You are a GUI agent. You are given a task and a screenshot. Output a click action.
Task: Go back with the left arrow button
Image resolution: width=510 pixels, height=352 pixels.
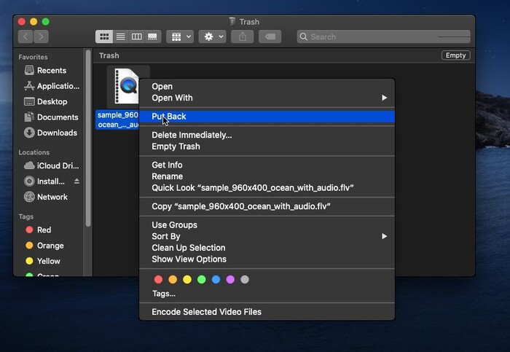(26, 36)
